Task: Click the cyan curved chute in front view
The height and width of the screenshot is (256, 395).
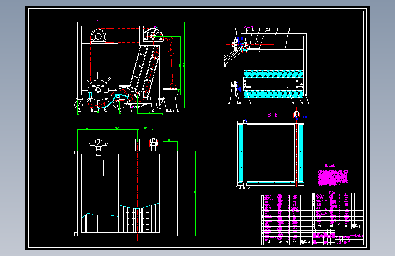Action: pos(113,100)
